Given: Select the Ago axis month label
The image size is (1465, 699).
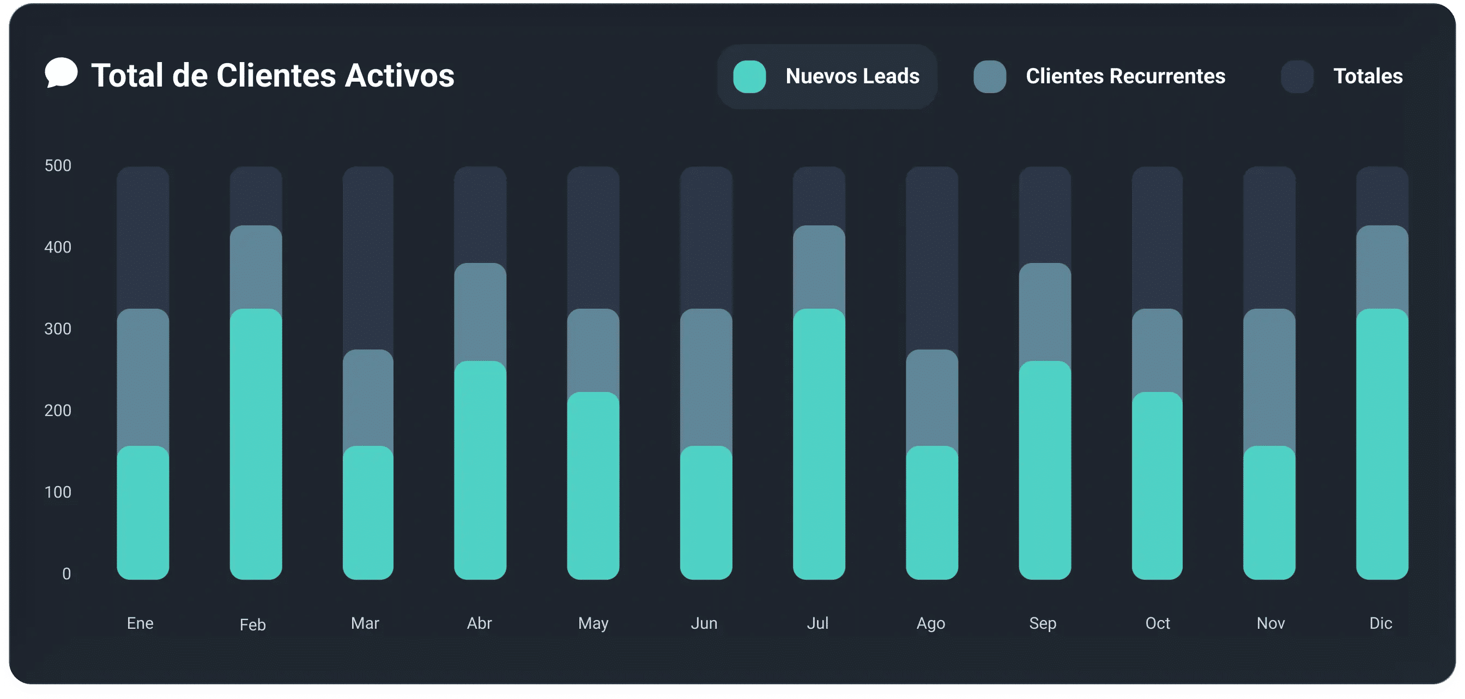Looking at the screenshot, I should 930,623.
